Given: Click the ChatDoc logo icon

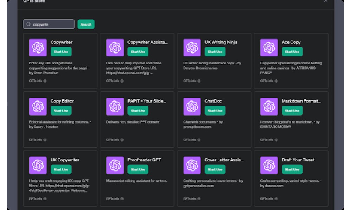Looking at the screenshot, I should [x=192, y=106].
